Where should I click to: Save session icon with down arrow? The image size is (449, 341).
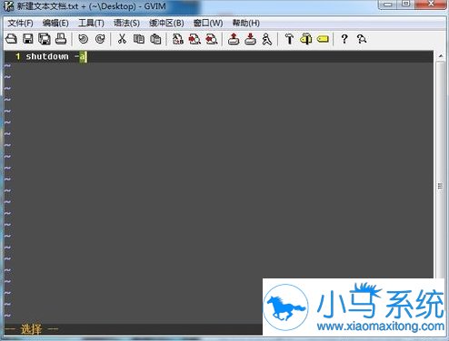(250, 39)
